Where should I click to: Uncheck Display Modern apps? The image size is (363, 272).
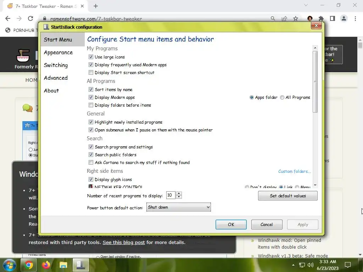(x=91, y=97)
